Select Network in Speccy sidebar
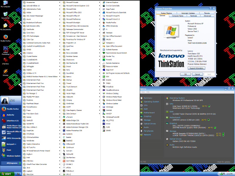The height and width of the screenshot is (176, 235). coord(147,135)
